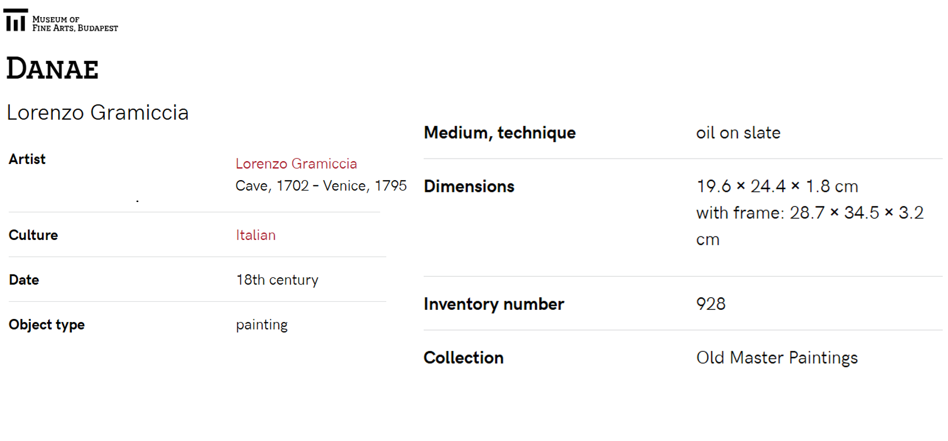Select the oil on slate value
Screen dimensions: 948x441
coord(738,133)
